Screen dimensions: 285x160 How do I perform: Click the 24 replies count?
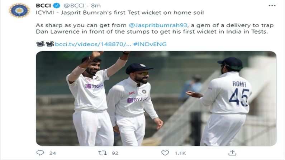[x=53, y=153]
